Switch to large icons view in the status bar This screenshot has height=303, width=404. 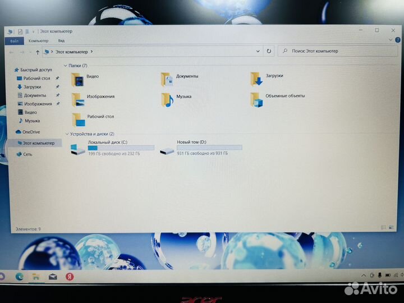392,227
